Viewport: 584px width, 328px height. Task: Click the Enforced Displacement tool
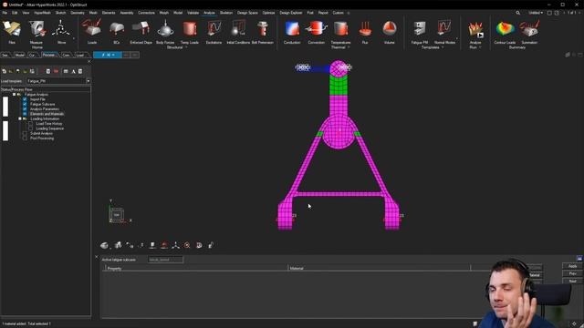[x=141, y=29]
